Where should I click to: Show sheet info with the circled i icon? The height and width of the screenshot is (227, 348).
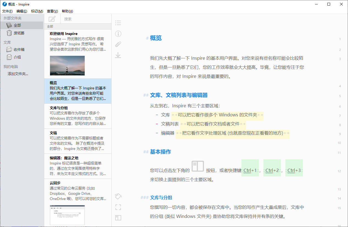pyautogui.click(x=118, y=34)
